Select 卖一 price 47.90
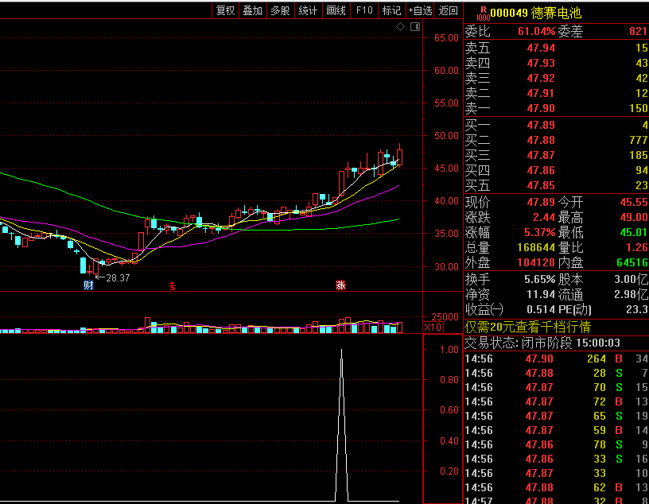 tap(541, 108)
